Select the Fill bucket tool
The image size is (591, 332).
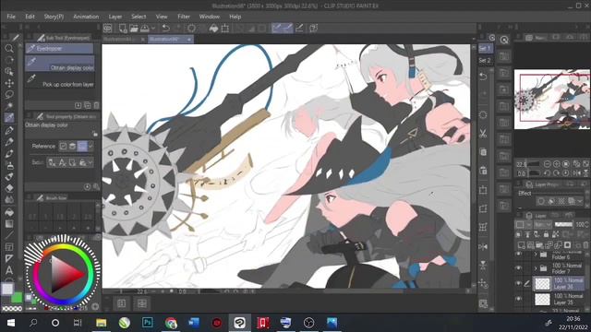click(9, 212)
